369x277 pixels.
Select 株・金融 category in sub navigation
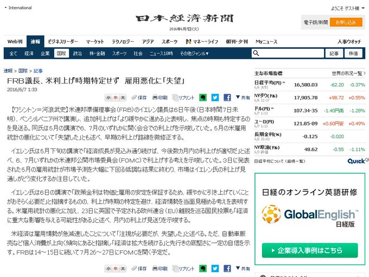click(x=97, y=53)
